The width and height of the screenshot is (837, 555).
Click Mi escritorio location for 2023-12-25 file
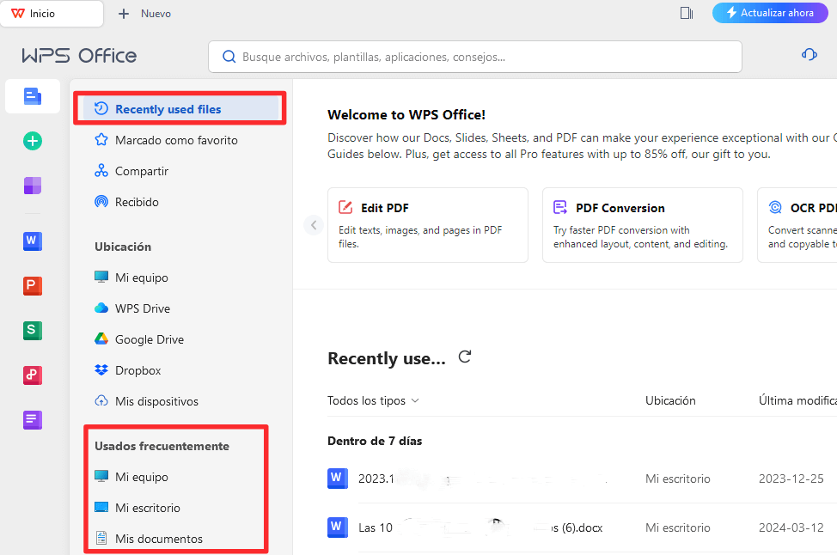pyautogui.click(x=678, y=479)
